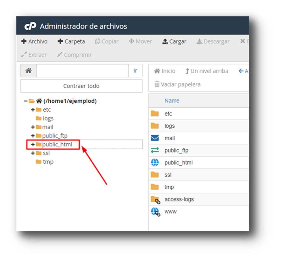Image resolution: width=282 pixels, height=264 pixels.
Task: Expand the mail folder in tree
Action: point(33,127)
